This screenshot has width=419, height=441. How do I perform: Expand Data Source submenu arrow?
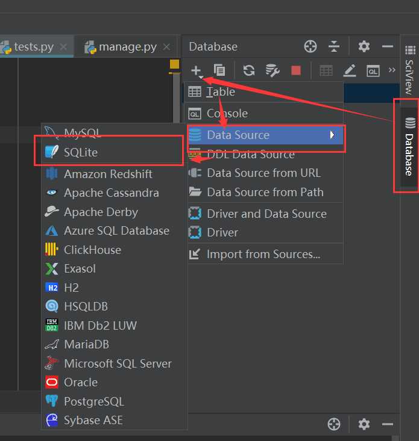pyautogui.click(x=332, y=135)
